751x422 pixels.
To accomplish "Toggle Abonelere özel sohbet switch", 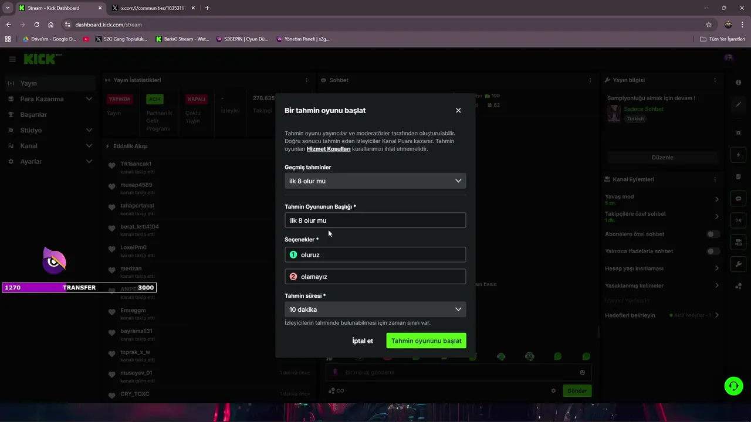I will point(712,234).
